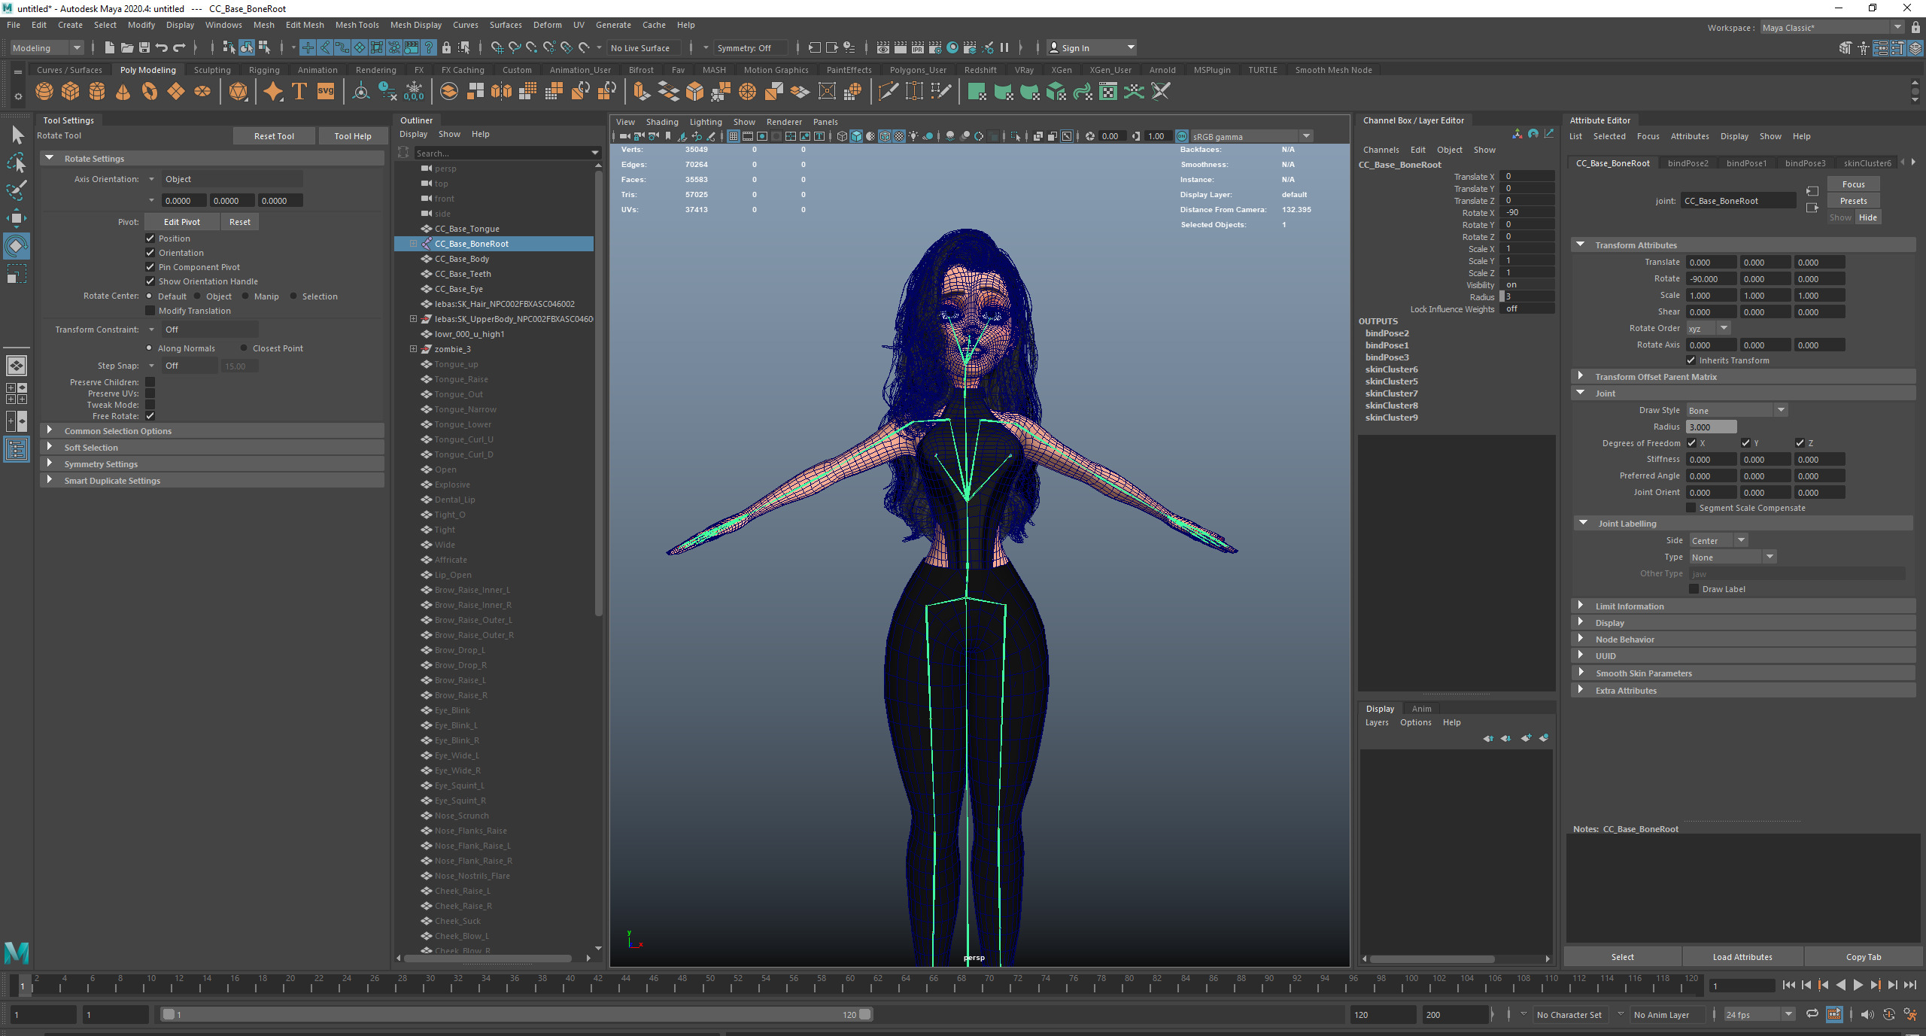This screenshot has height=1036, width=1926.
Task: Select the Rotate tool in toolbox
Action: coord(16,246)
